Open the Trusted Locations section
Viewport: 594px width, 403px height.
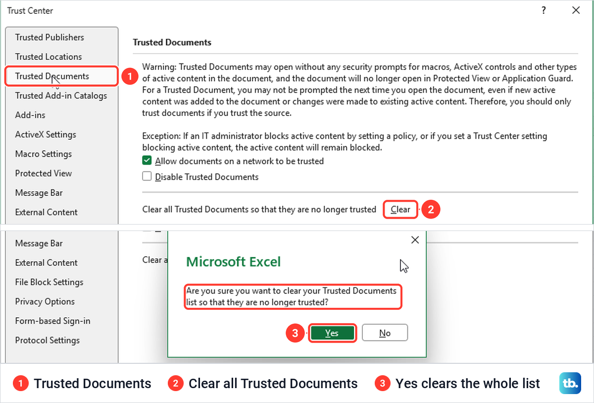click(49, 57)
